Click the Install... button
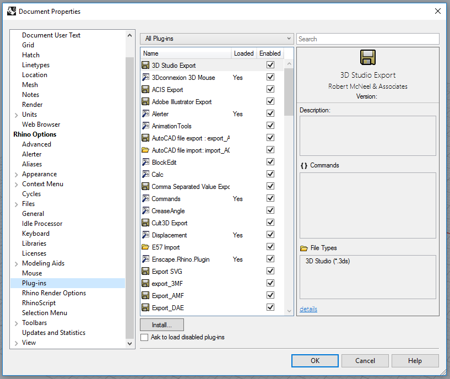 pyautogui.click(x=162, y=325)
